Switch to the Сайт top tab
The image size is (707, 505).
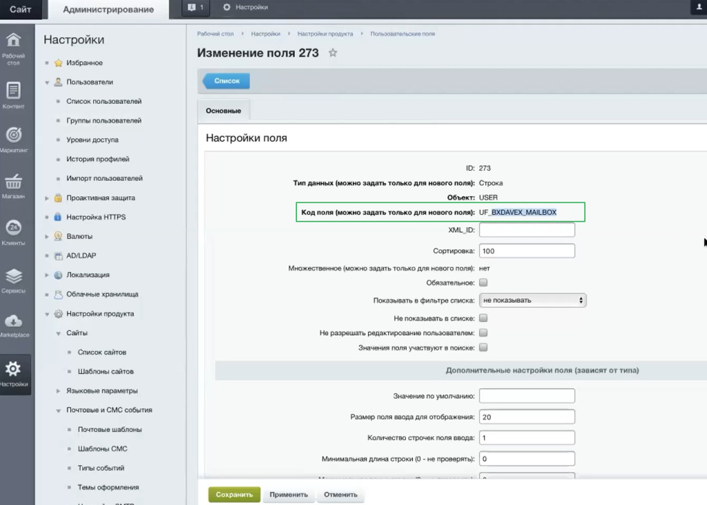[21, 9]
